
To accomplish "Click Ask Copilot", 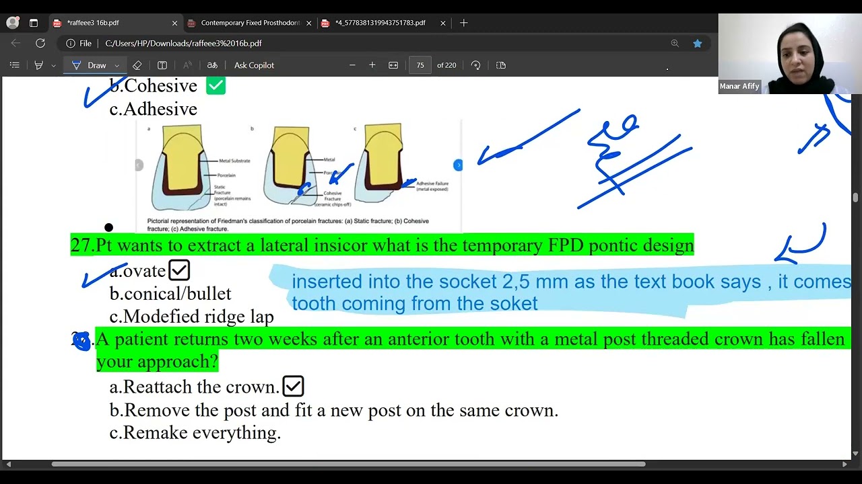I will [254, 65].
